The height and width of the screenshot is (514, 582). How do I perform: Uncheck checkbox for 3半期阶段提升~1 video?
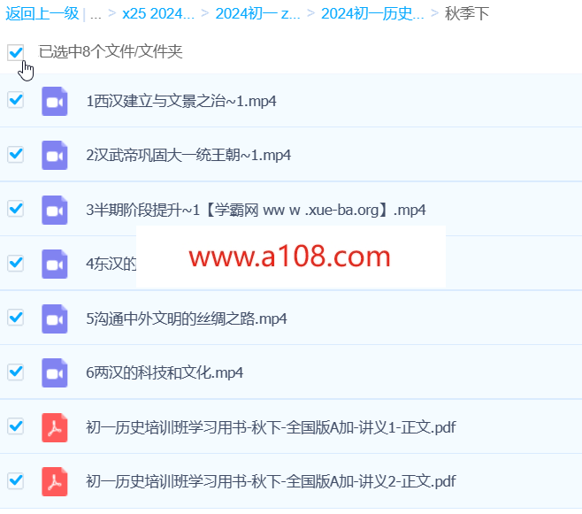(x=16, y=209)
